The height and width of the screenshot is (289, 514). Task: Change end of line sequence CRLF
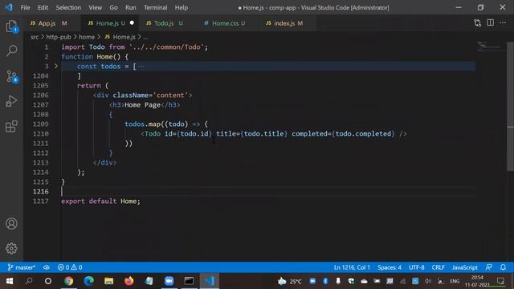pyautogui.click(x=438, y=267)
